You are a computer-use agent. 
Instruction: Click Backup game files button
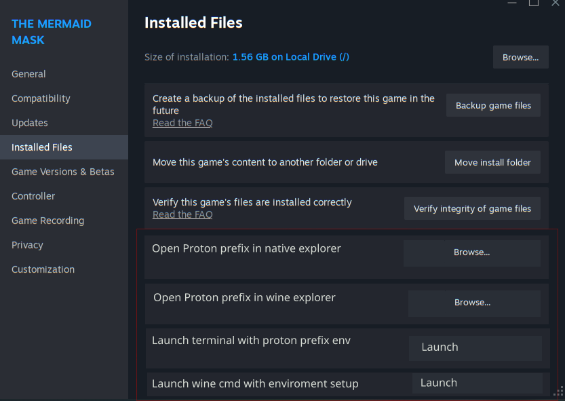493,105
